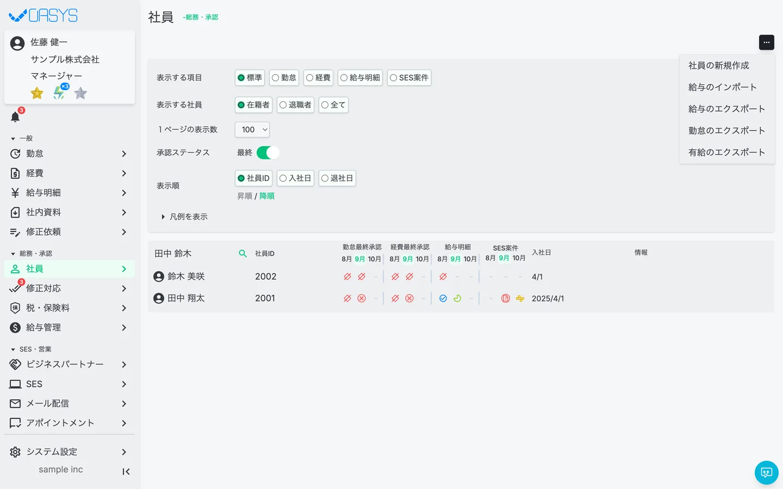This screenshot has width=783, height=489.
Task: Click 鈴木 美咲 payslip August status icon
Action: point(443,277)
